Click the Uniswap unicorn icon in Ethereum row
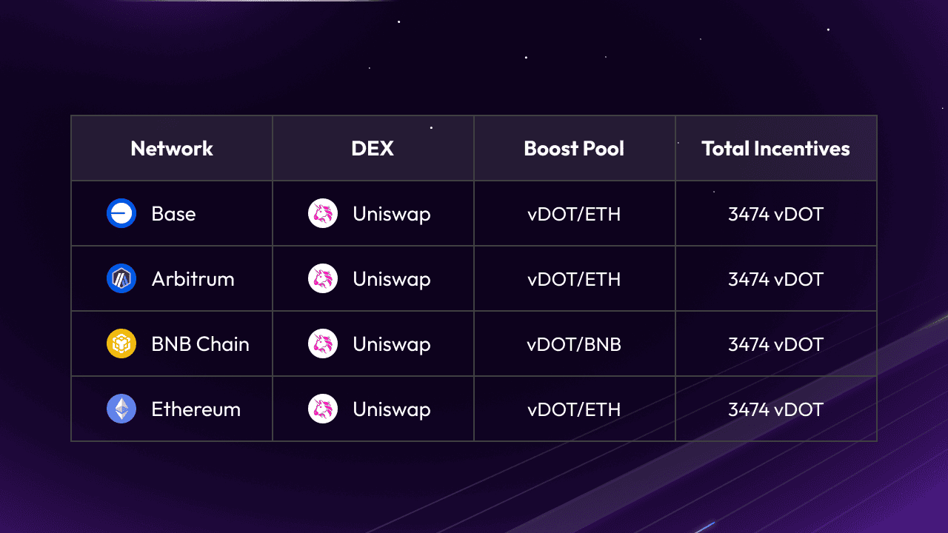This screenshot has height=533, width=948. [323, 409]
